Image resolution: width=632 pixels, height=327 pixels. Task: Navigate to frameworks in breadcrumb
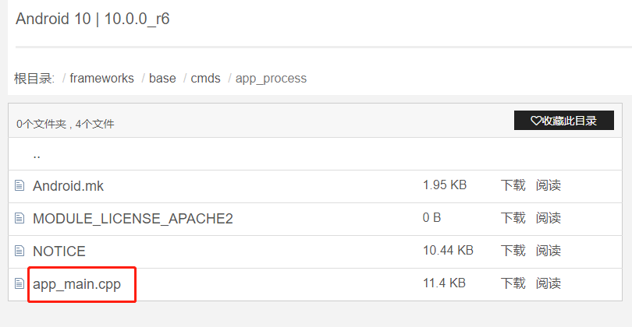(x=101, y=78)
